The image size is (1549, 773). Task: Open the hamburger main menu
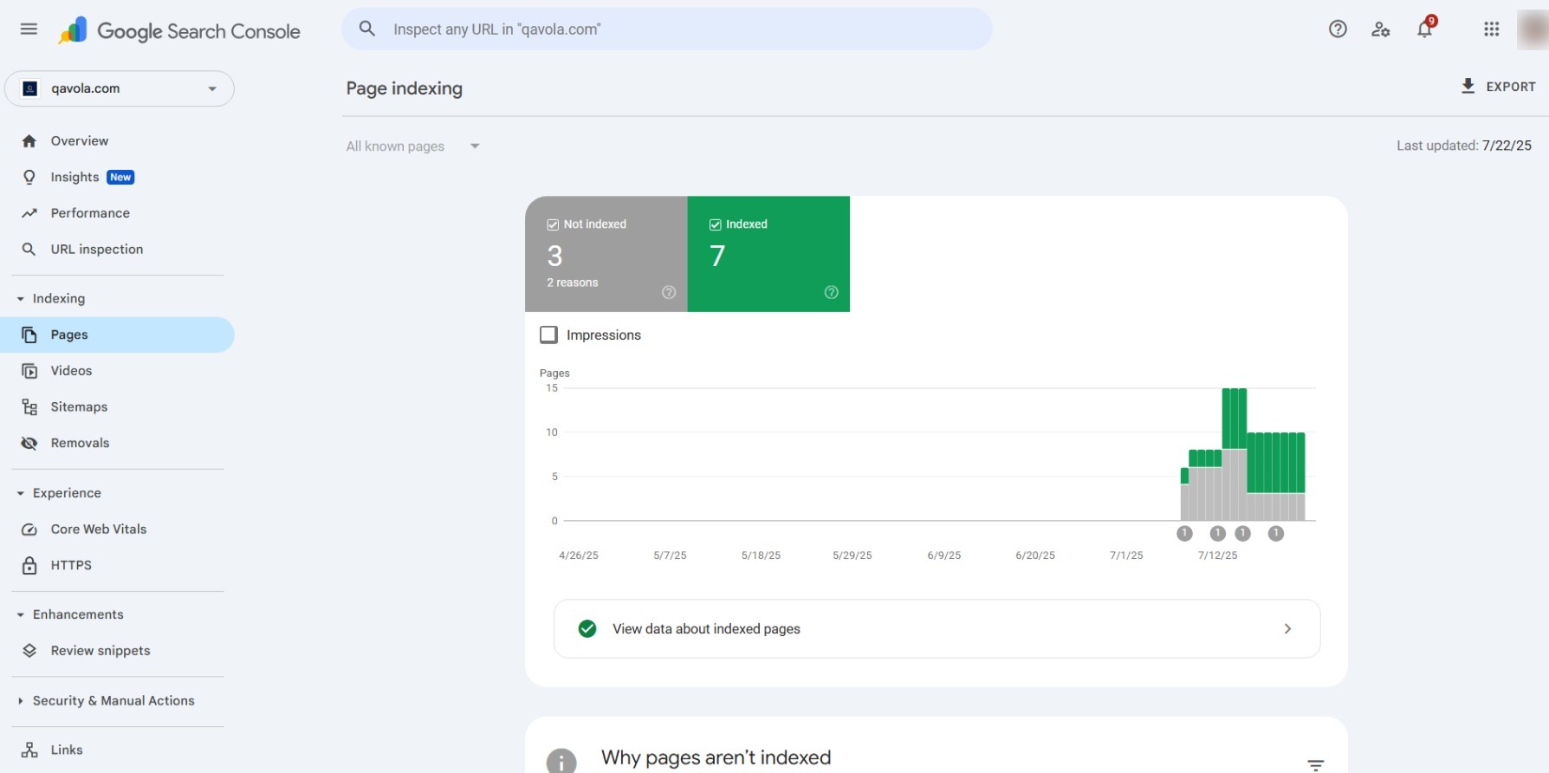(29, 29)
